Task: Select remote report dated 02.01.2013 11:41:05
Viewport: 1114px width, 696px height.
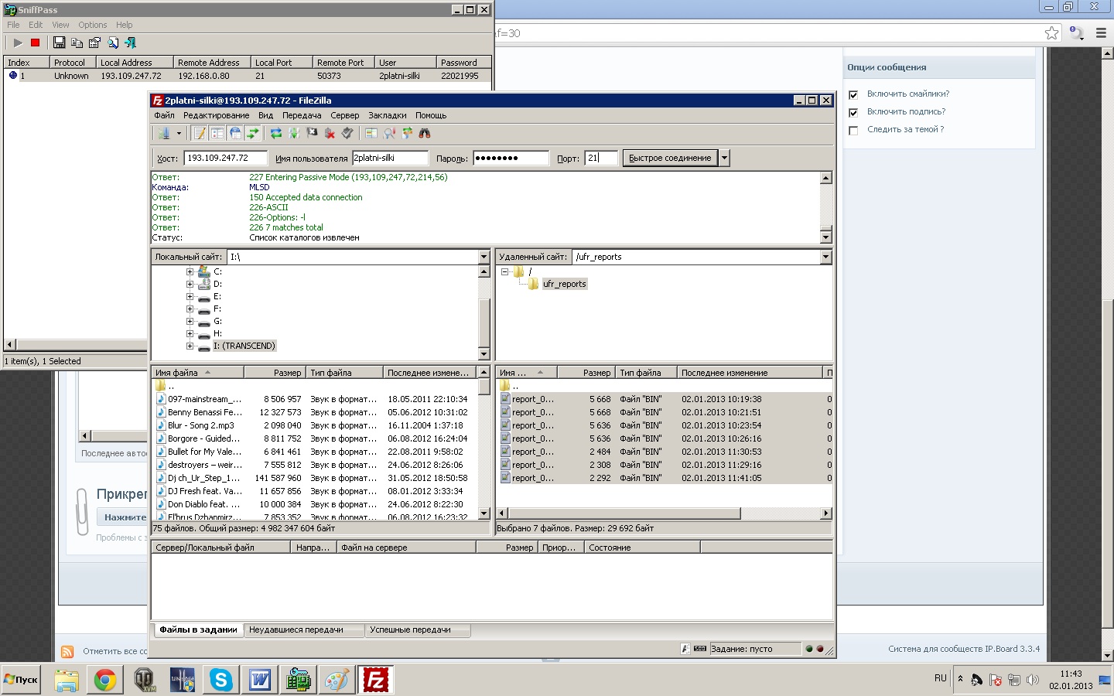Action: tap(664, 478)
